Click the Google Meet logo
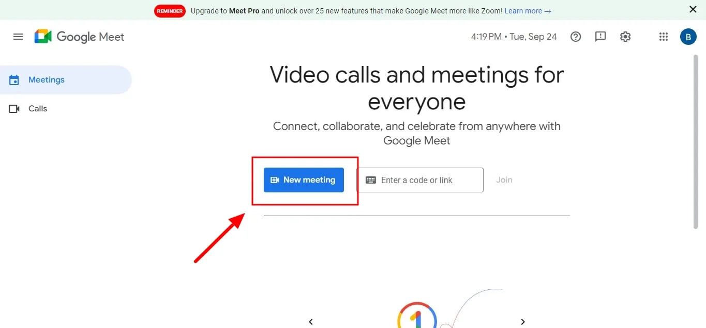Screen dimensions: 706x328 79,37
